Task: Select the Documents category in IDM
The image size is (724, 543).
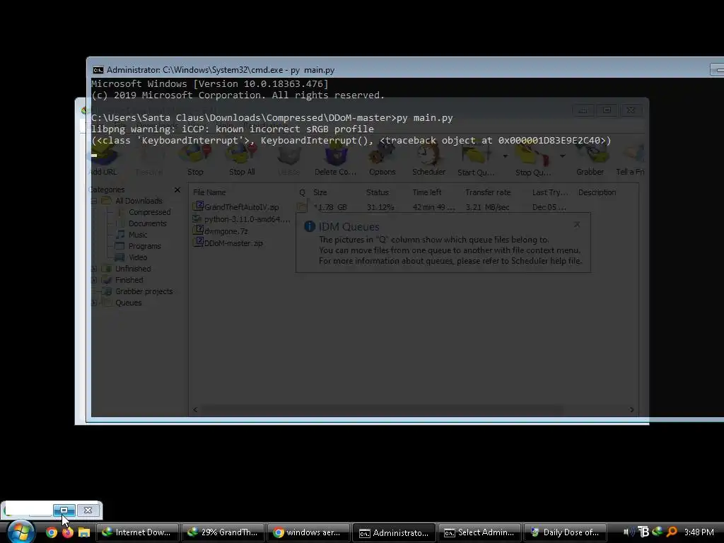Action: pos(147,223)
